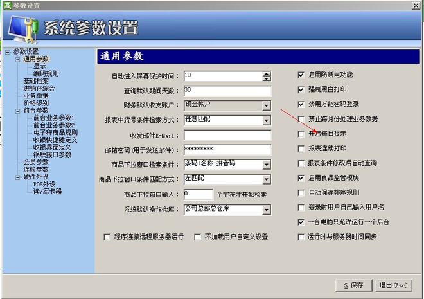Click the S.保存 save button
The image size is (424, 299).
[x=354, y=285]
